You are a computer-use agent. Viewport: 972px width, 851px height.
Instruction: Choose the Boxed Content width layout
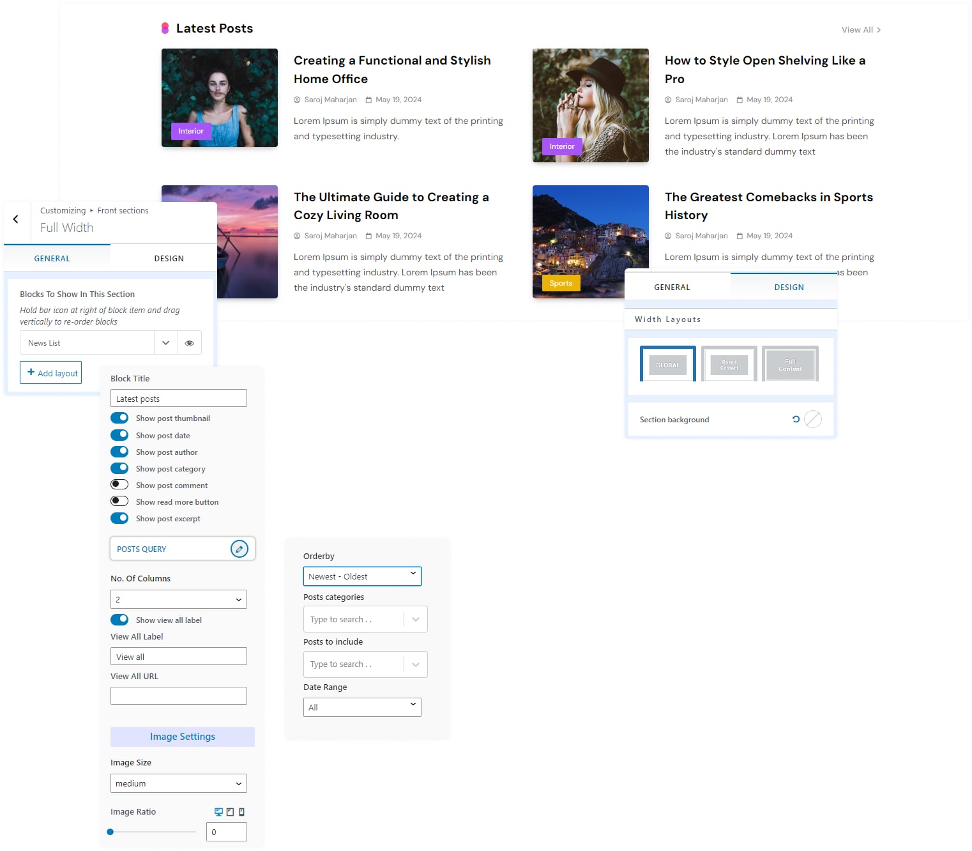(x=729, y=364)
